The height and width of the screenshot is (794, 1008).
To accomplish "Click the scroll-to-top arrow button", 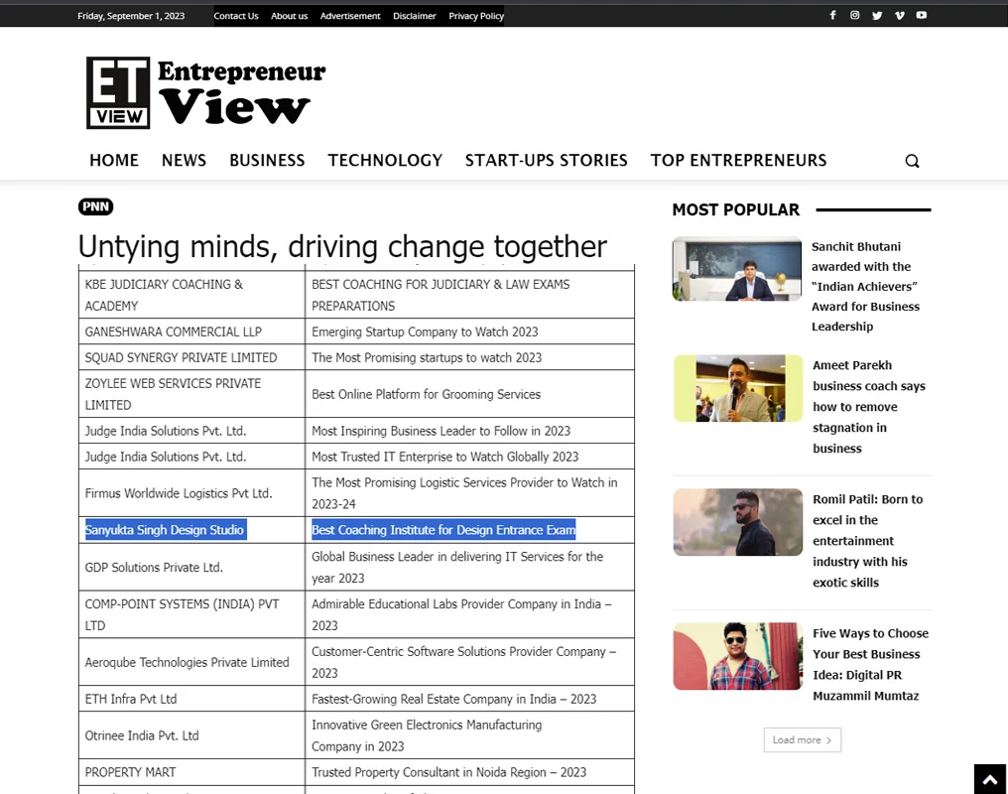I will point(989,780).
